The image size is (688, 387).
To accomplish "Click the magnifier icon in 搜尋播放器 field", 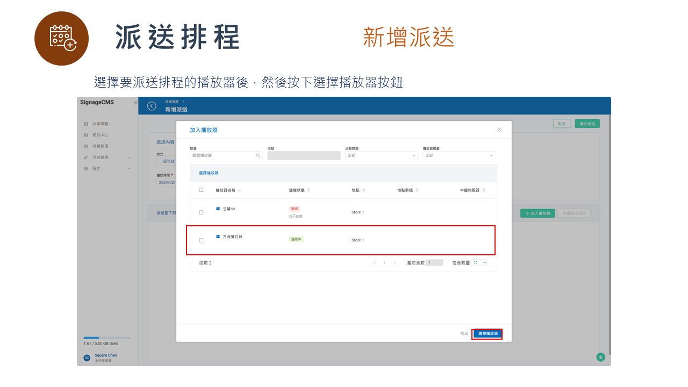I will click(258, 155).
